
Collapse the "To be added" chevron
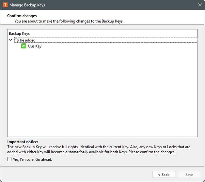coord(11,40)
